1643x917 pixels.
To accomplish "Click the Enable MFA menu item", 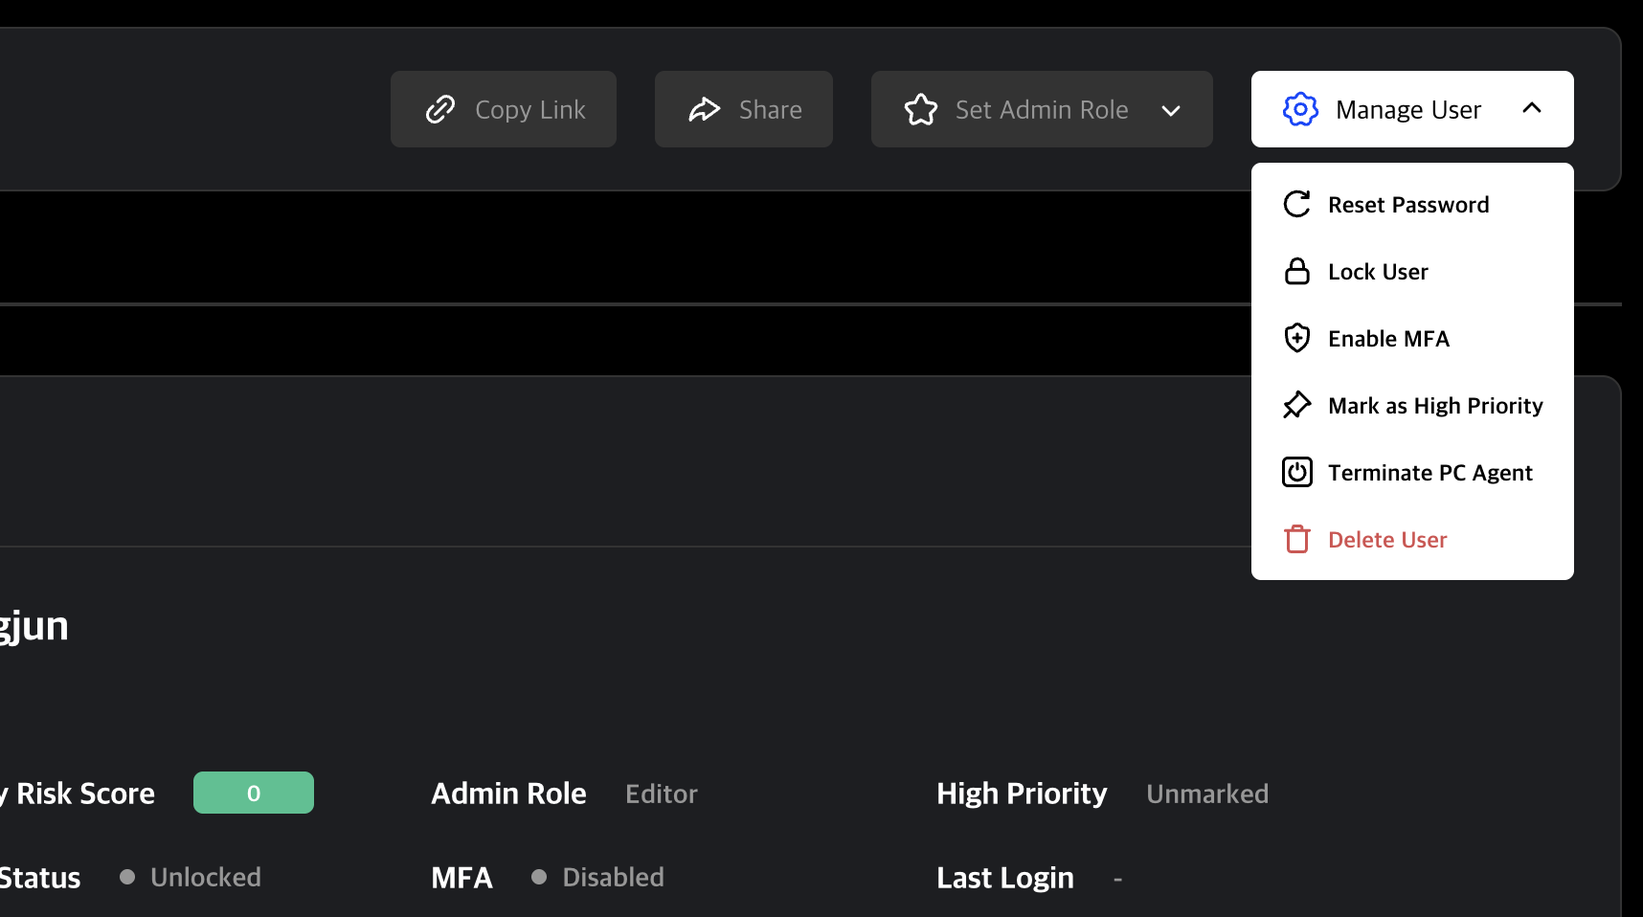I will 1388,339.
